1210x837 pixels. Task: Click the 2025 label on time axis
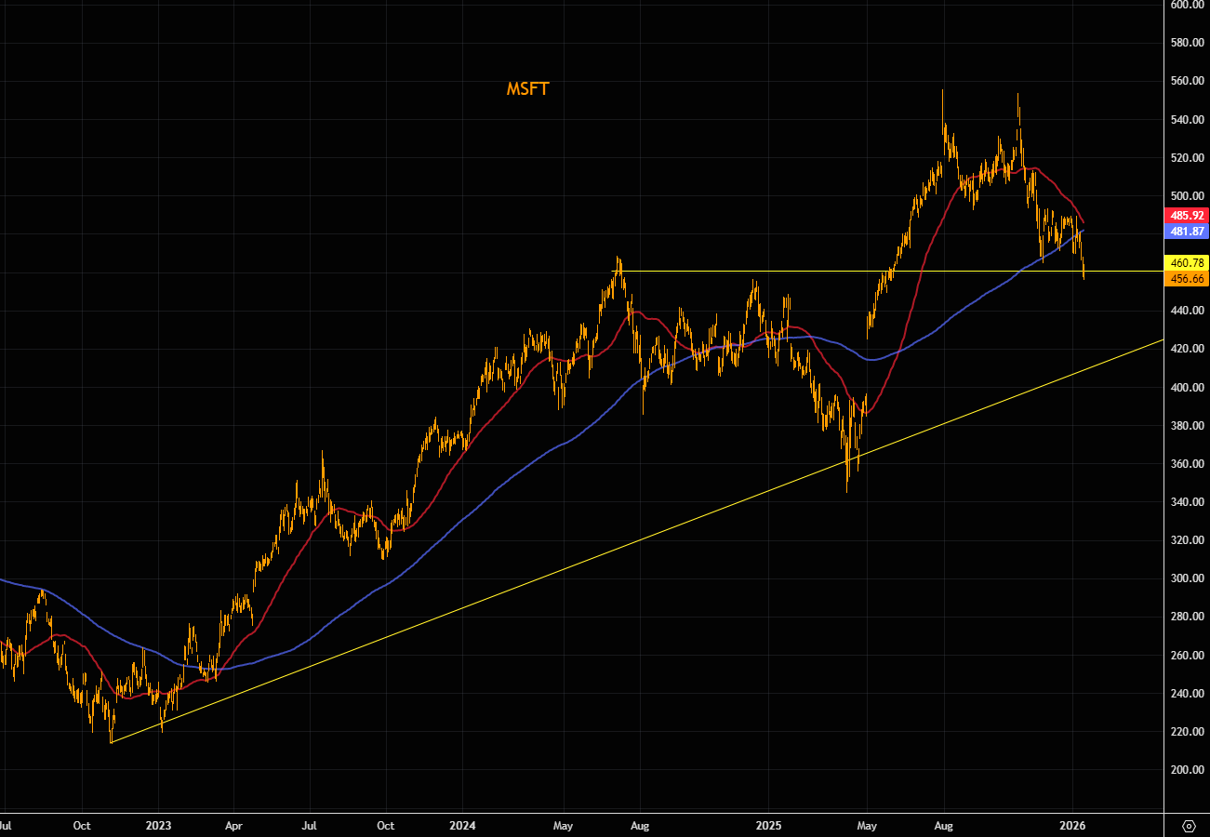pos(768,825)
